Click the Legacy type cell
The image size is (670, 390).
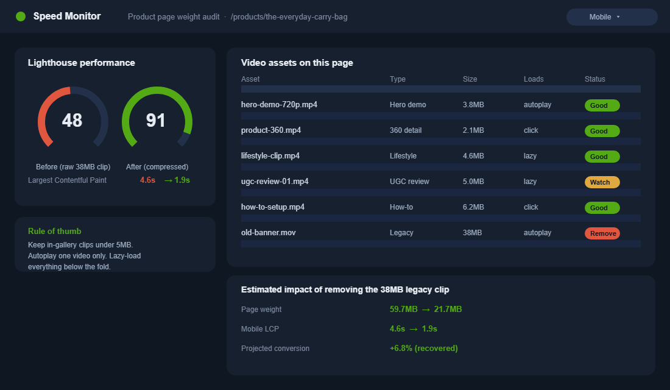[401, 233]
